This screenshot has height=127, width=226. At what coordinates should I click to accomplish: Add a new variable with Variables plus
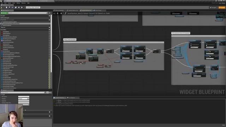[x=49, y=30]
